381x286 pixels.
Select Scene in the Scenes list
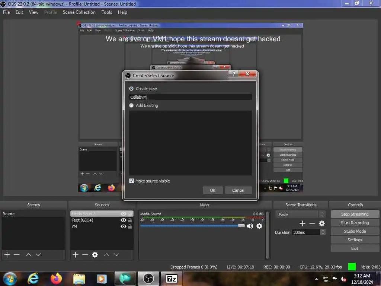pyautogui.click(x=33, y=214)
